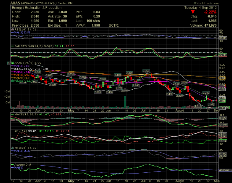Click the Chg value -0.045

pyautogui.click(x=212, y=17)
